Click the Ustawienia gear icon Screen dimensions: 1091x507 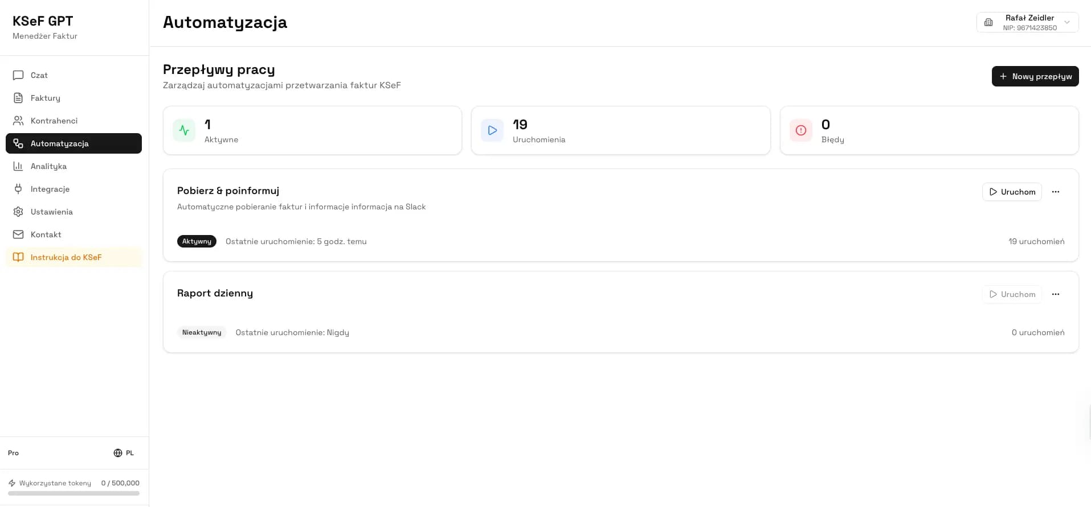[18, 212]
